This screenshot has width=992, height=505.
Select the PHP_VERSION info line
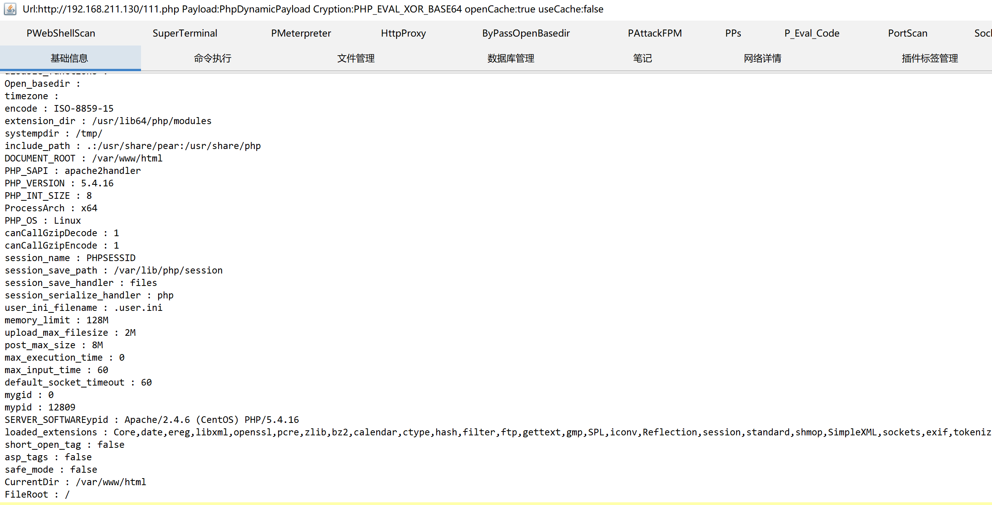point(59,183)
